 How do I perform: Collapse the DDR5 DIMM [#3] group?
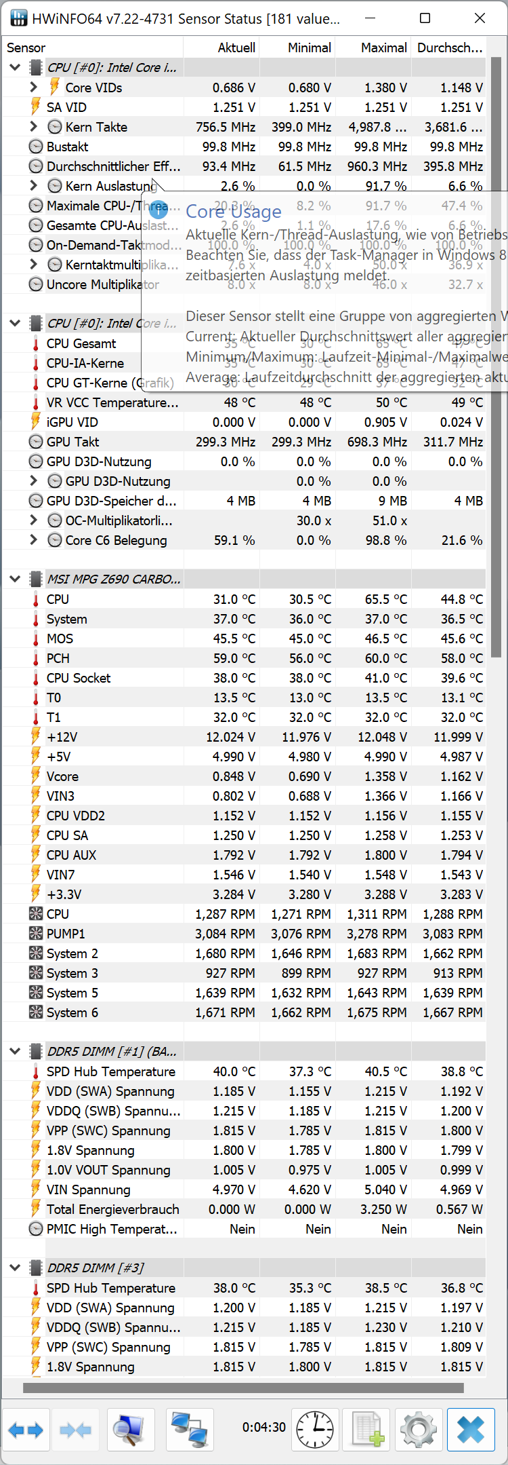15,1268
